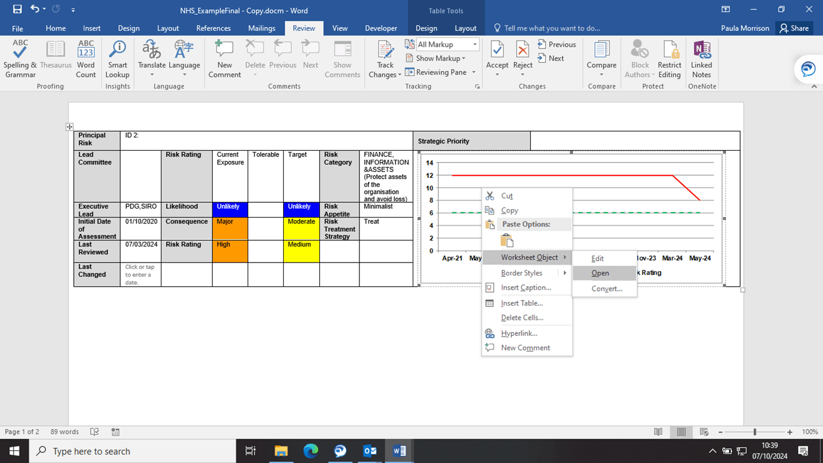Open the proofing errors status icon
Viewport: 823px width, 463px height.
tap(94, 432)
